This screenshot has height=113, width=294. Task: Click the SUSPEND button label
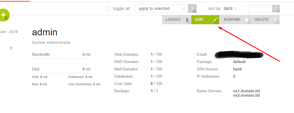232,20
